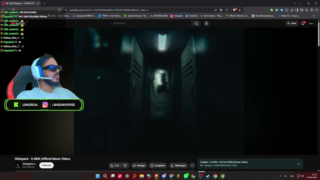Click the YouTube search magnifier button
320x180 pixels.
(x=196, y=23)
